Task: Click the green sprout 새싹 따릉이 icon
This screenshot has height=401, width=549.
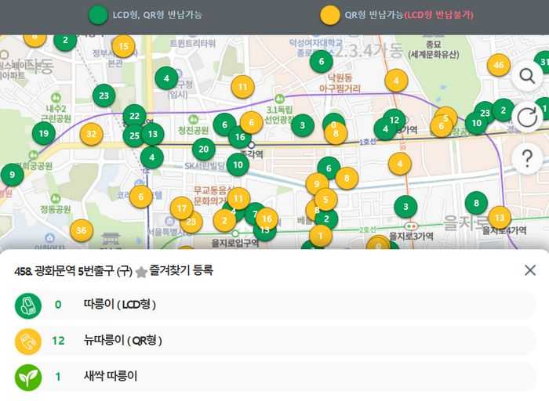Action: point(28,378)
